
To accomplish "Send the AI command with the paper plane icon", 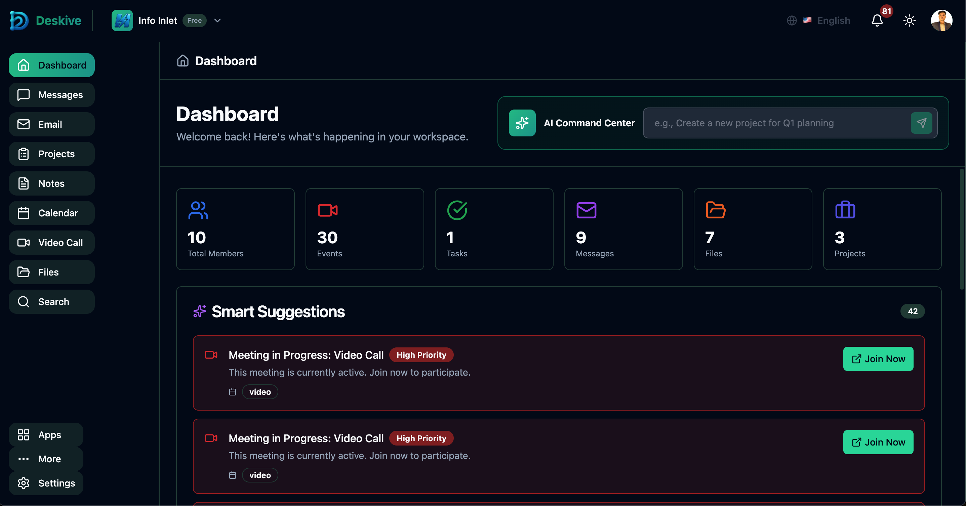I will [921, 123].
